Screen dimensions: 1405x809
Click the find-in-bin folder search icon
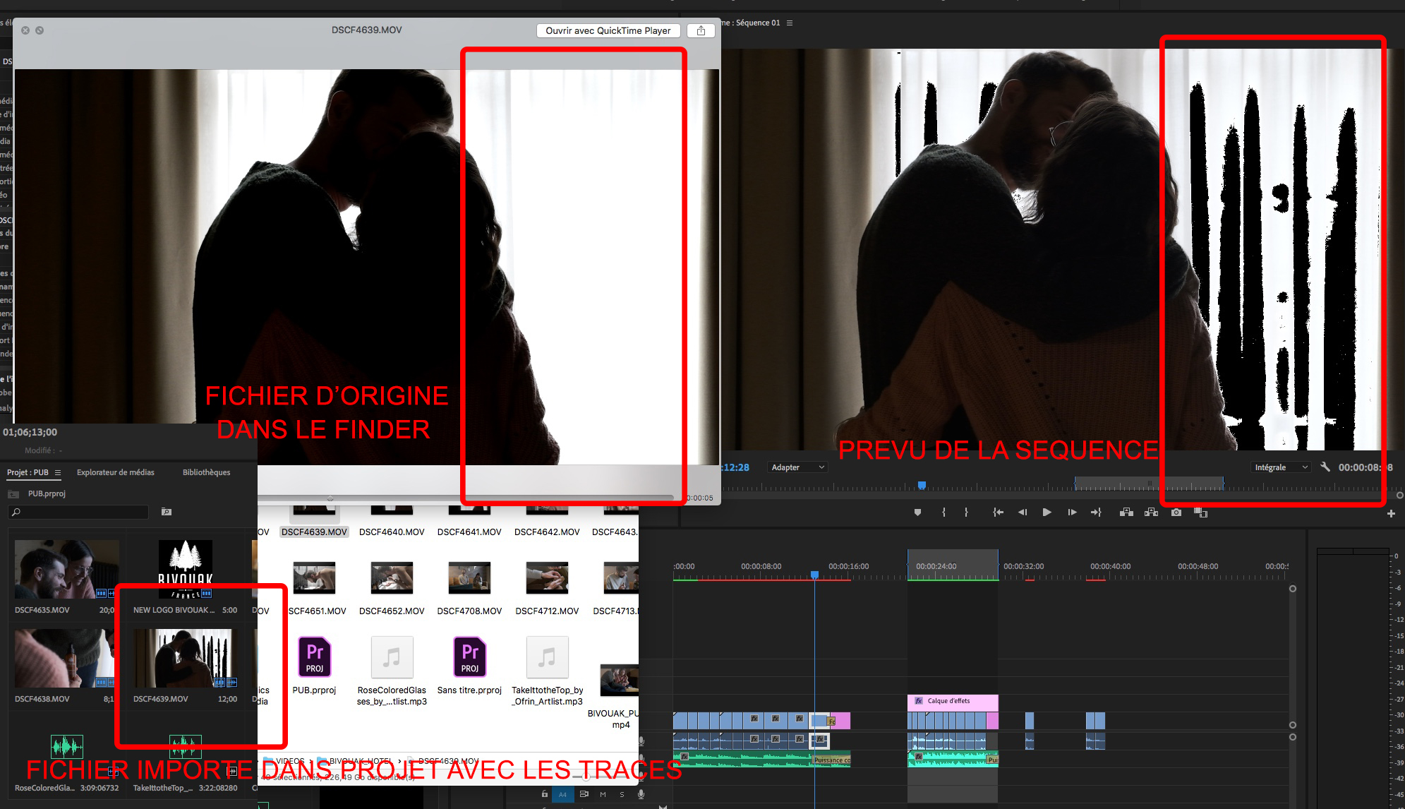[167, 512]
